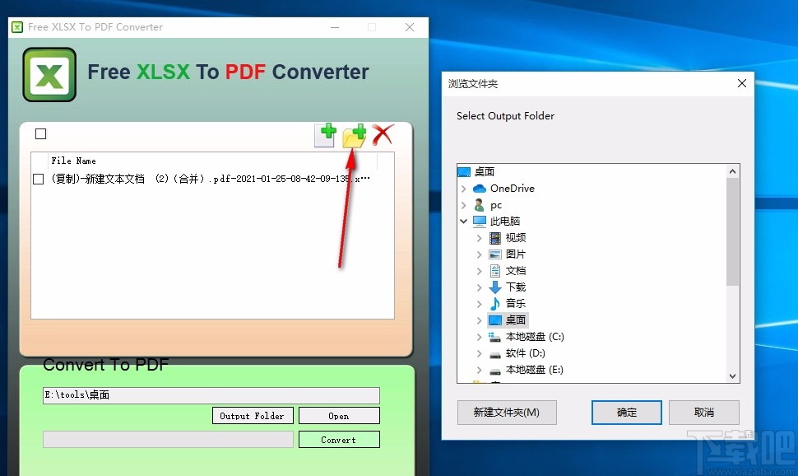The height and width of the screenshot is (476, 798).
Task: Toggle the select-all checkbox above the file list
Action: pos(39,133)
